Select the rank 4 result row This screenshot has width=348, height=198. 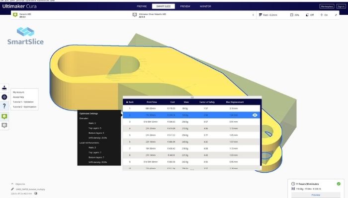[x=191, y=128]
